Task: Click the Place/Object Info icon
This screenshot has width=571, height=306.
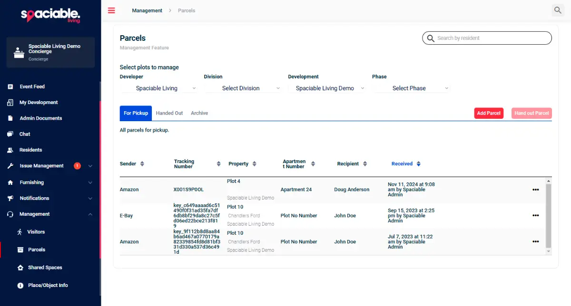Action: pyautogui.click(x=20, y=286)
